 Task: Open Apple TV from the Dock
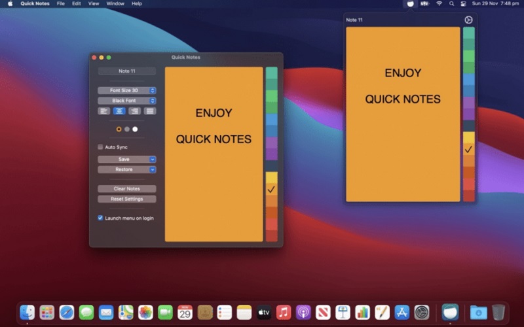(x=264, y=313)
